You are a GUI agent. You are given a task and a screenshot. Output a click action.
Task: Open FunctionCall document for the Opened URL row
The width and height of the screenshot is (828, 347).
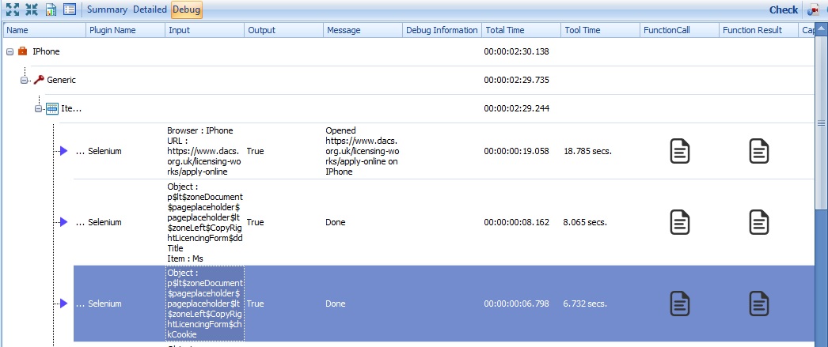[x=680, y=151]
